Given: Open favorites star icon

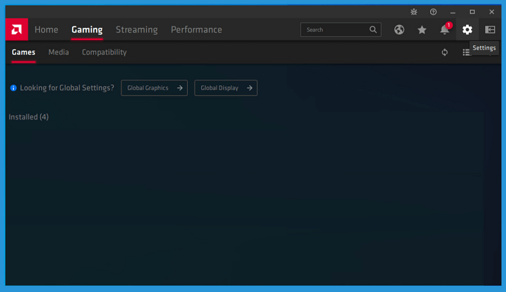Looking at the screenshot, I should click(x=422, y=30).
